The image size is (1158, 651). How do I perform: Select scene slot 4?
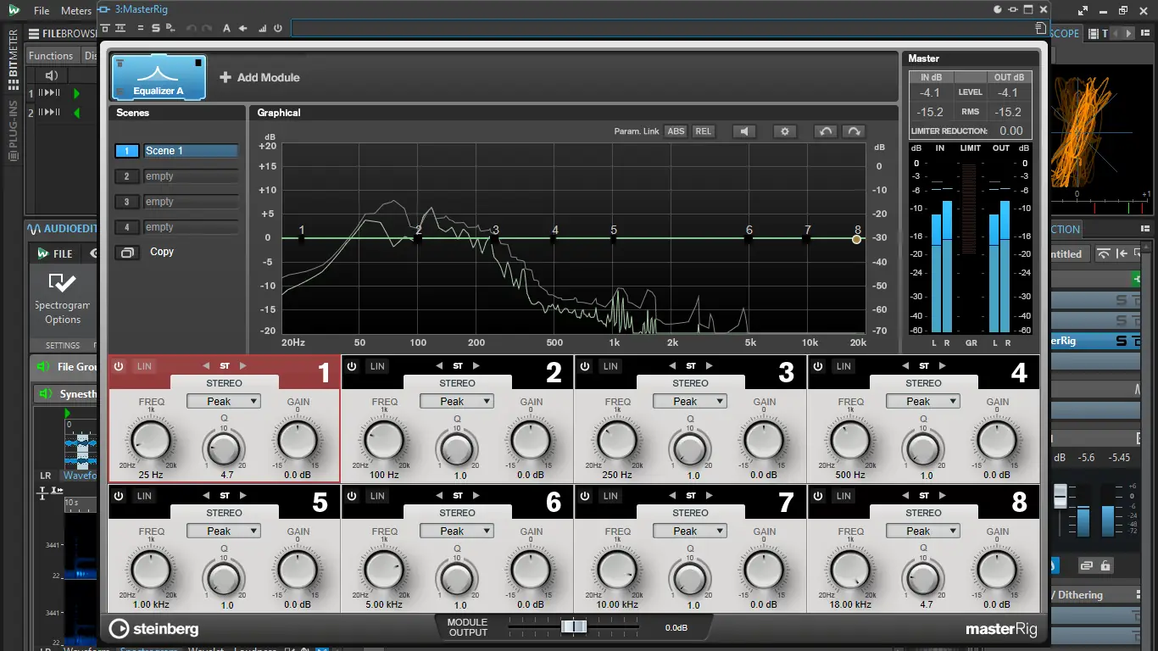coord(127,227)
